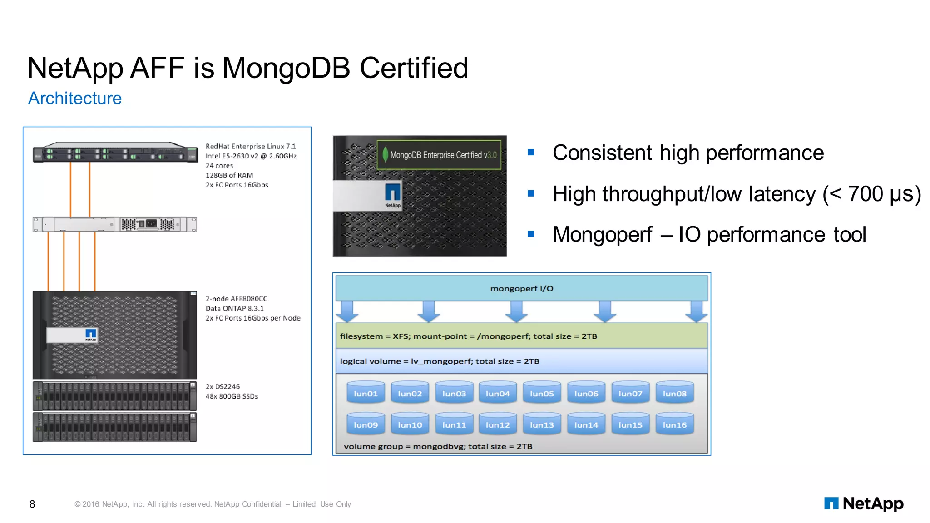Click the lun01 disk icon
Image resolution: width=930 pixels, height=523 pixels.
click(x=366, y=392)
